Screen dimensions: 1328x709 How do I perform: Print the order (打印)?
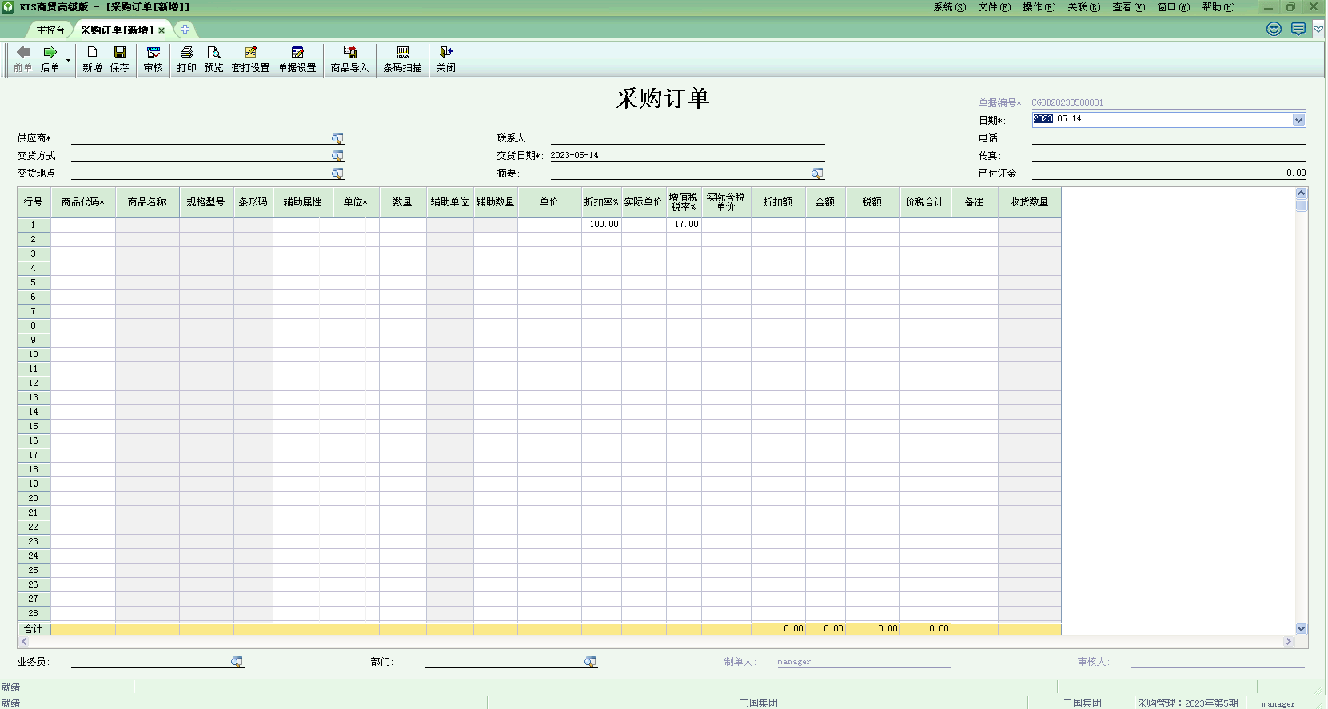tap(186, 59)
